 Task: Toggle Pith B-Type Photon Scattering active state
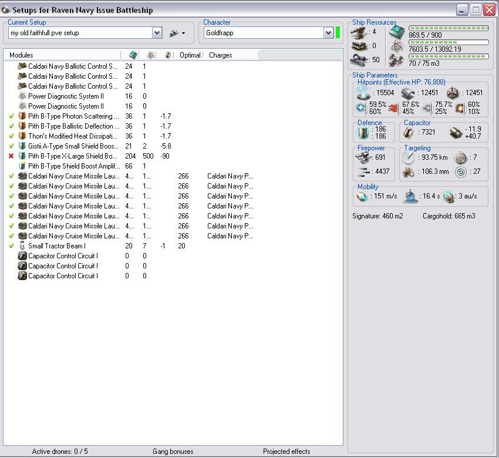click(12, 116)
